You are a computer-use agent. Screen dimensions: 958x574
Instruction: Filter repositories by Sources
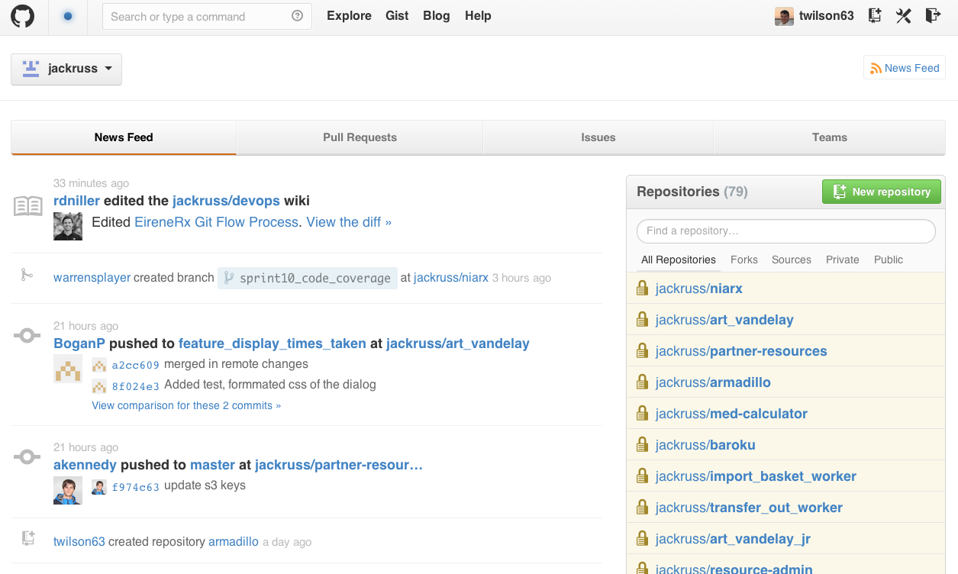tap(792, 260)
